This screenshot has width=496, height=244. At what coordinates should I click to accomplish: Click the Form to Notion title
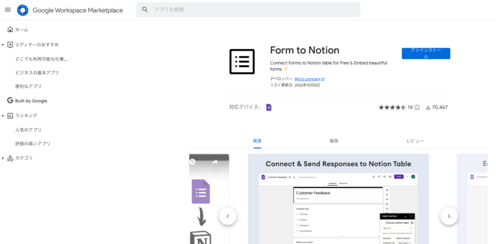(304, 50)
